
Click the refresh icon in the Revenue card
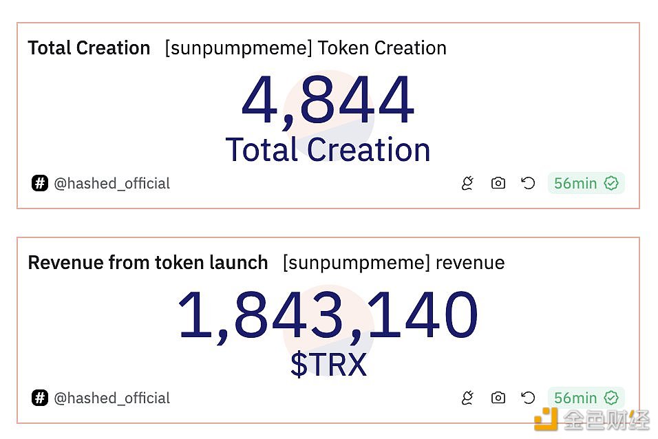click(x=528, y=398)
